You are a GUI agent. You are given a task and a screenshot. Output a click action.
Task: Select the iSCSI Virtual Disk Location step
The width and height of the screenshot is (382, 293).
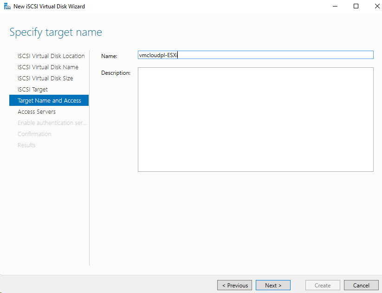click(51, 56)
